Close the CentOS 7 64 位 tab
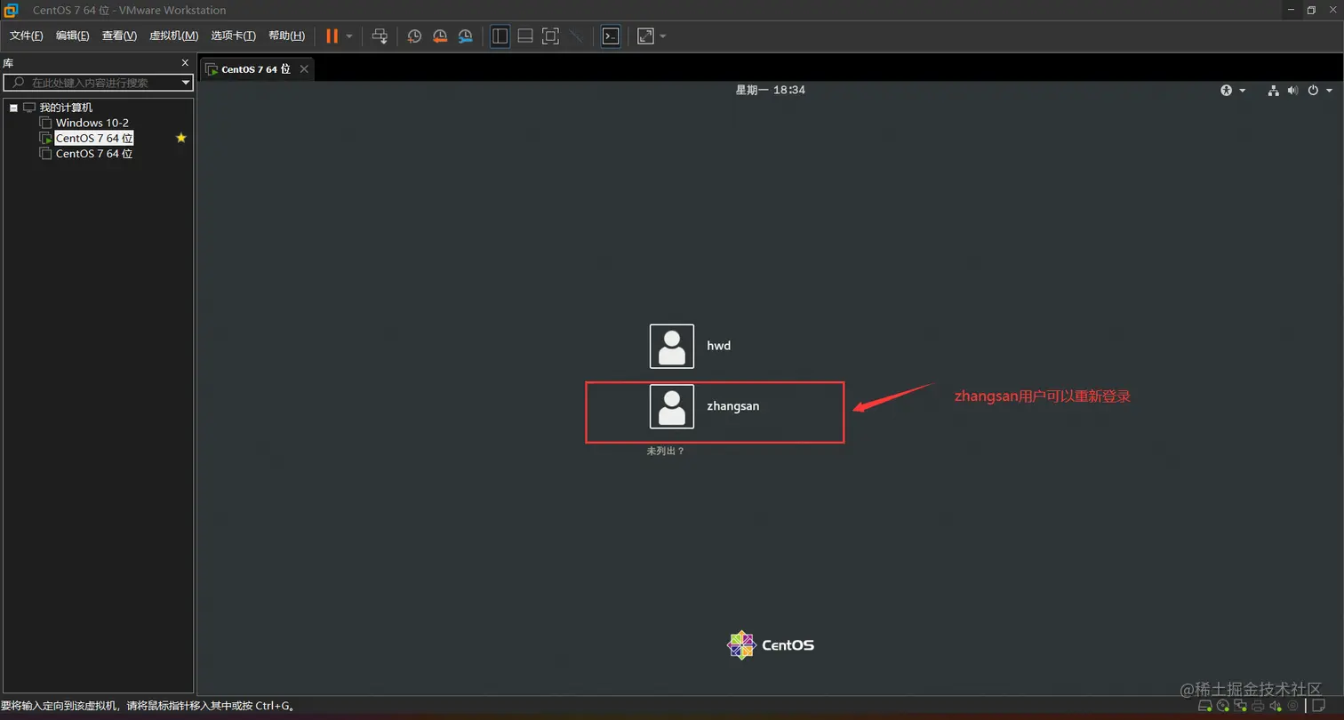The height and width of the screenshot is (720, 1344). coord(304,68)
